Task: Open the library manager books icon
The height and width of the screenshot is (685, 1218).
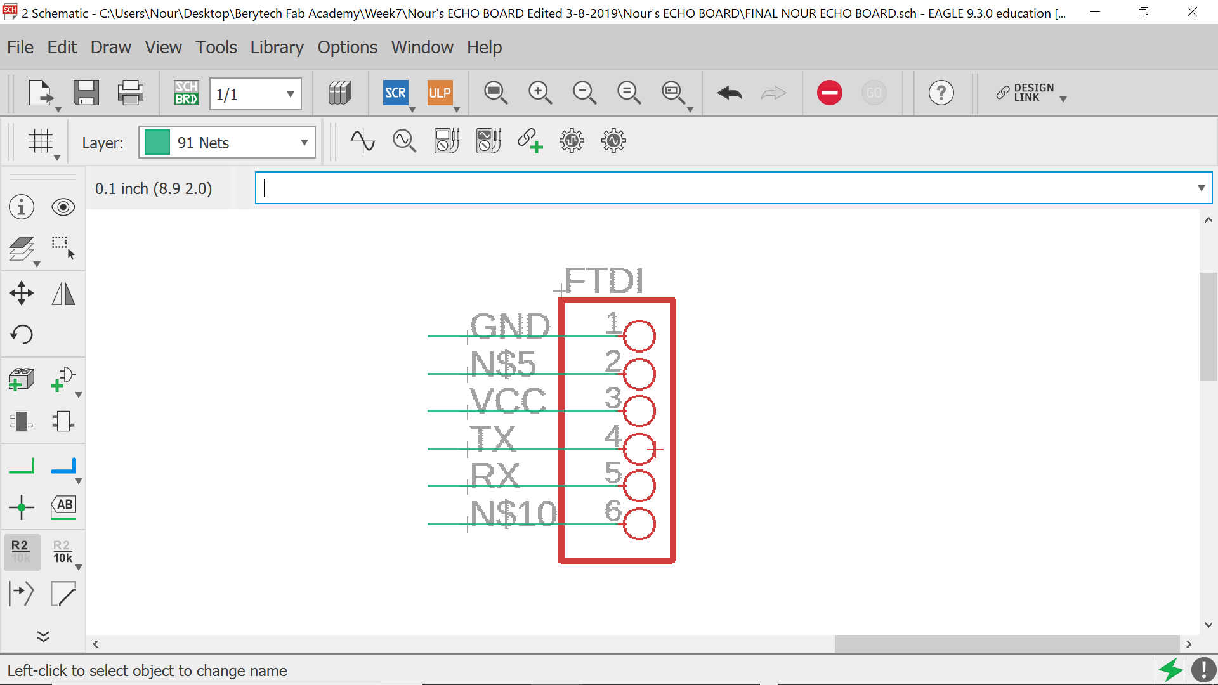Action: click(340, 93)
